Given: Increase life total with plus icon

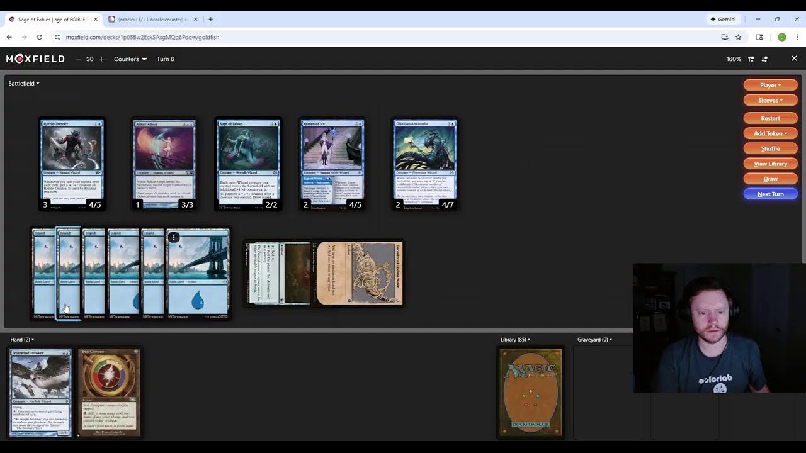Looking at the screenshot, I should pos(101,59).
